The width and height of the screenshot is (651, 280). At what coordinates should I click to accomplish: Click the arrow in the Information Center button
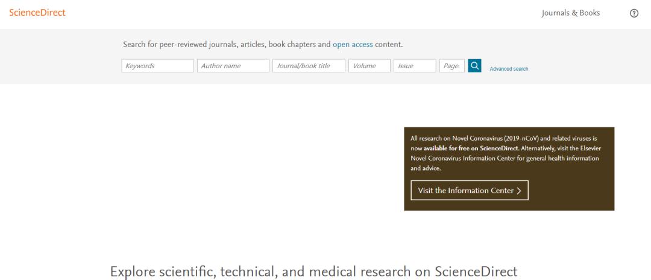coord(519,191)
